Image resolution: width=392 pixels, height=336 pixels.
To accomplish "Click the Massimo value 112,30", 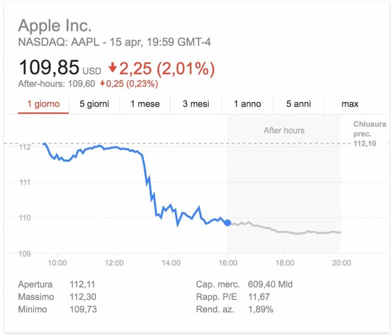I will [83, 297].
